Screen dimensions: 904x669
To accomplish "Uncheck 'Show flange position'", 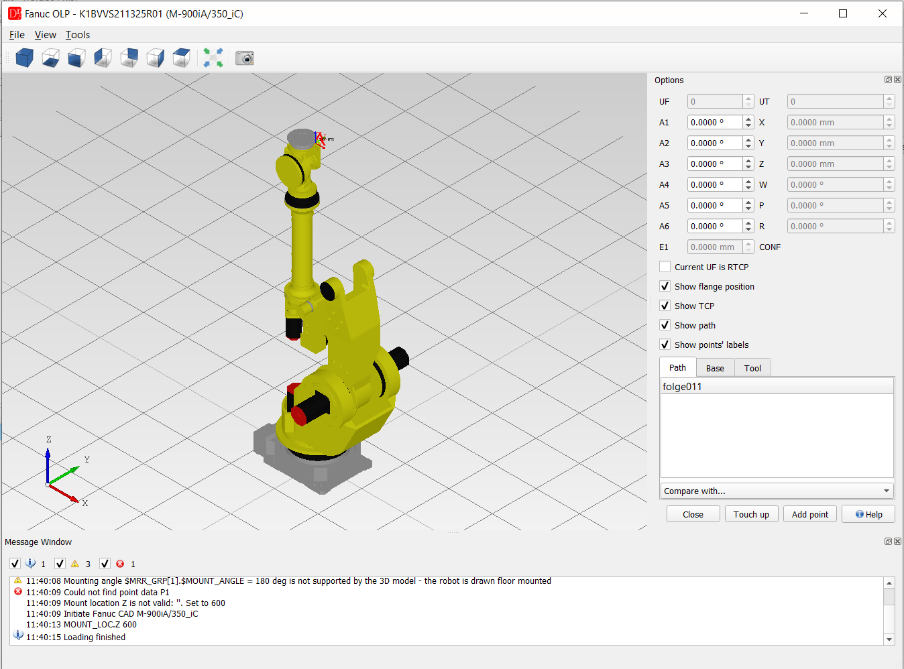I will click(x=665, y=286).
